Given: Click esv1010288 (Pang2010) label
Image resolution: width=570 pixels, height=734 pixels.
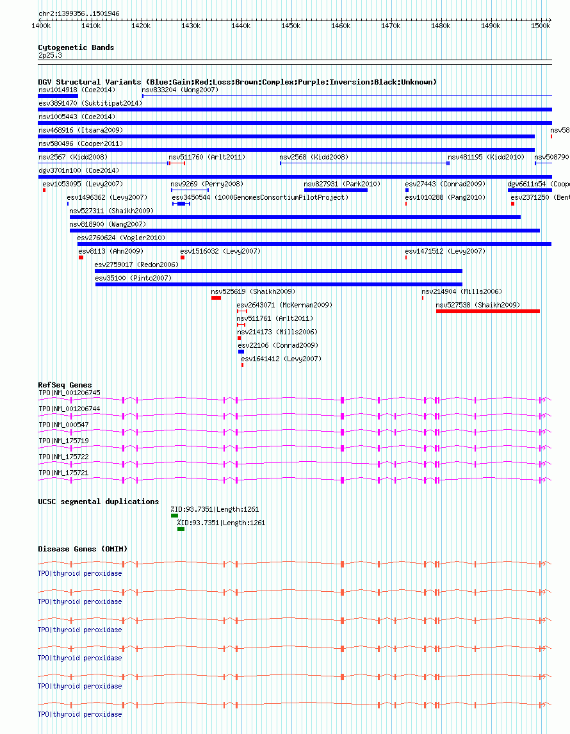Looking at the screenshot, I should coord(446,197).
